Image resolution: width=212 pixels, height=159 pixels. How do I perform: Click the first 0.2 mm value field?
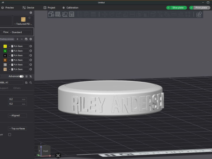[17, 99]
